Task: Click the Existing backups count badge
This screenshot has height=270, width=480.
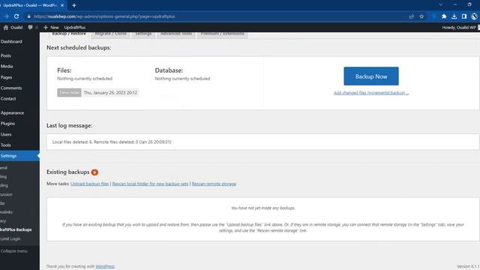Action: [x=94, y=172]
